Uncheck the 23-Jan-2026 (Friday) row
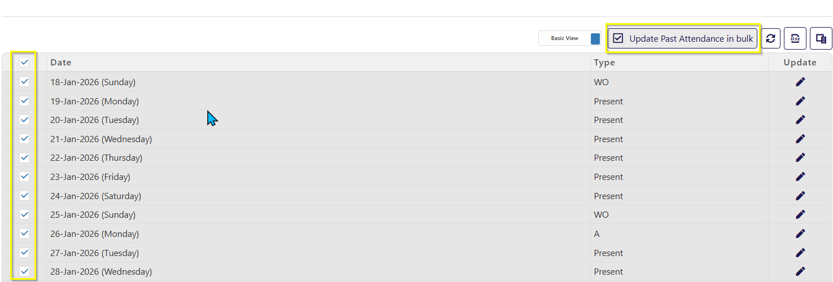Screen dimensions: 833x282 click(24, 177)
